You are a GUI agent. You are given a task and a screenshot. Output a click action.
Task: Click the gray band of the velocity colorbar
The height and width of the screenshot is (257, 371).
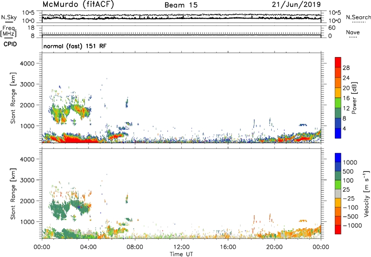[338, 194]
